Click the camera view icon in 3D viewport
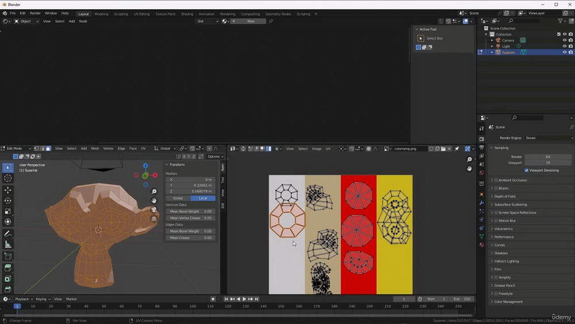Screen dimensions: 575x324 point(154,209)
